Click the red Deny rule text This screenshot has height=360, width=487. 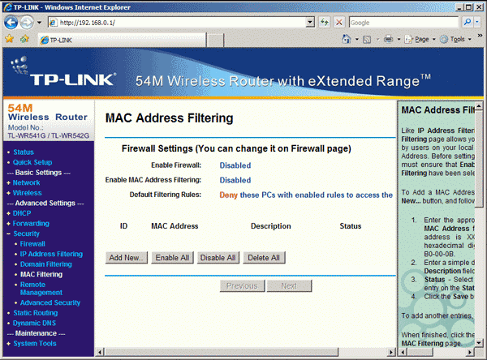point(228,195)
